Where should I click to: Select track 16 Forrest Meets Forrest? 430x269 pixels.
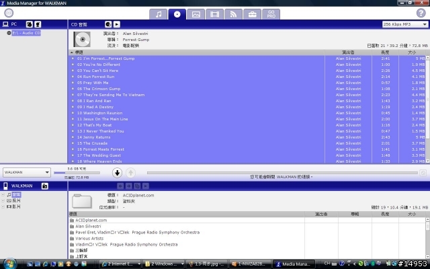pyautogui.click(x=247, y=149)
